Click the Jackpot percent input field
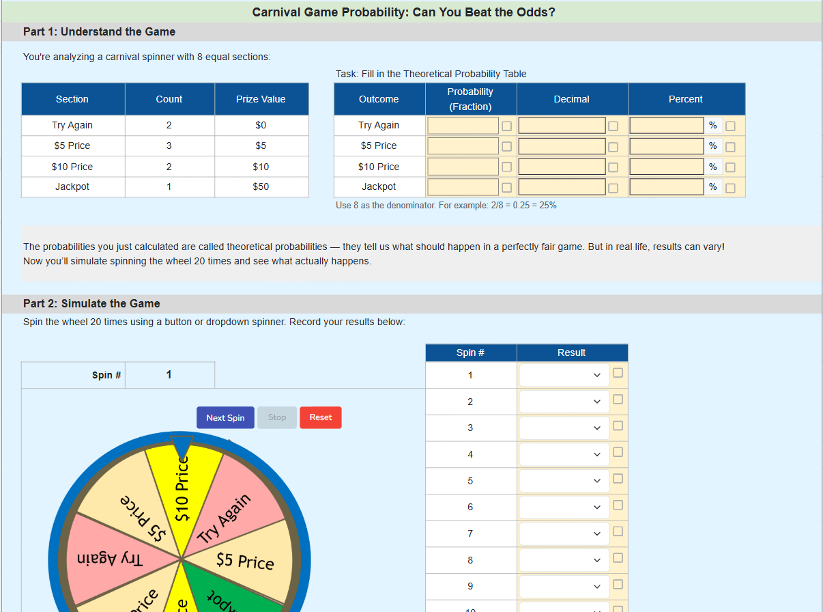 coord(667,187)
